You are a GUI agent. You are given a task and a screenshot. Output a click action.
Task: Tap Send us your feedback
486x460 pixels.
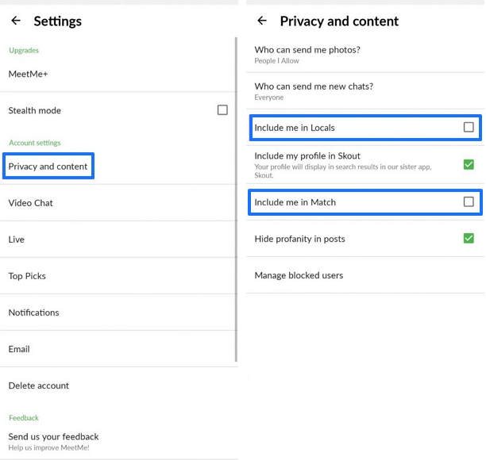point(119,441)
